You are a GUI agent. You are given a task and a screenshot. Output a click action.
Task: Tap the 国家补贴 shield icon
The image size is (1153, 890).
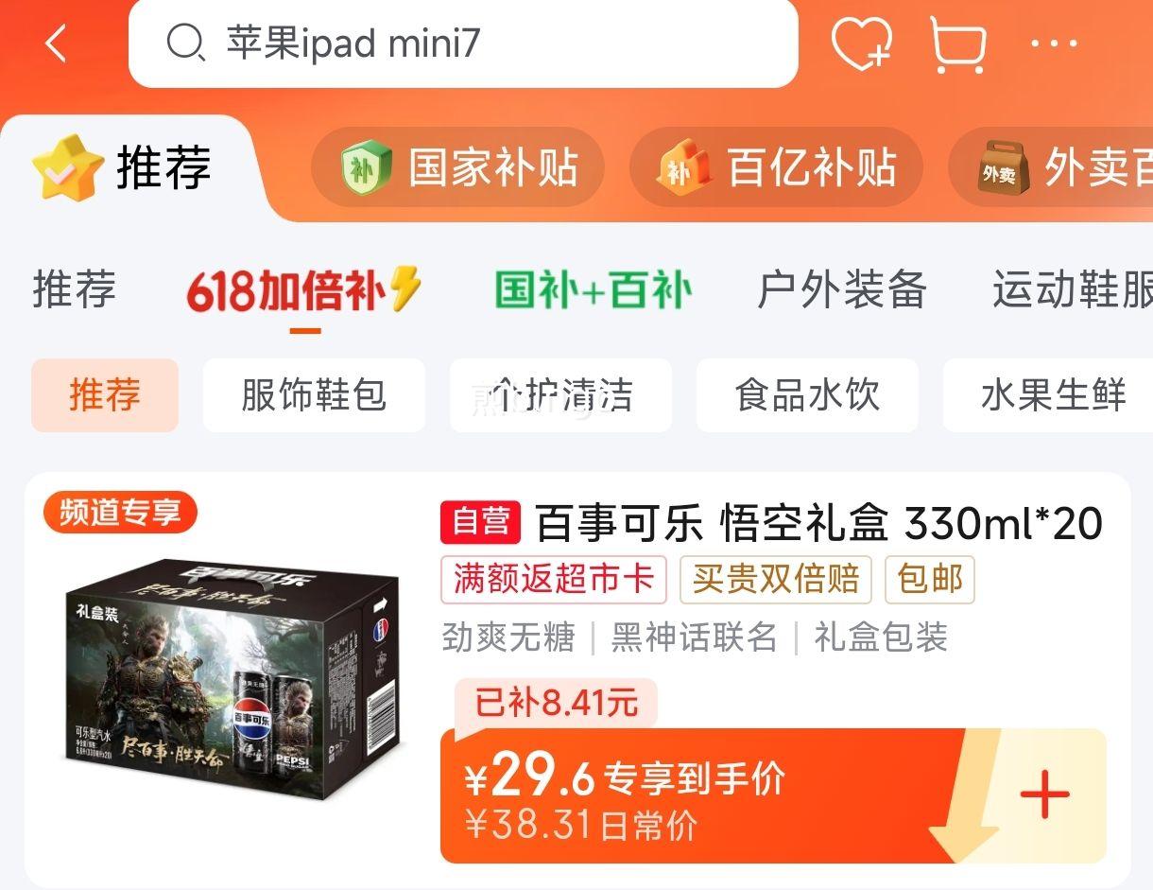[367, 168]
